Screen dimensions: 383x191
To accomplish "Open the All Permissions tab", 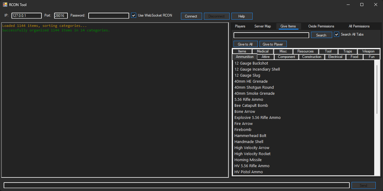I will (359, 26).
